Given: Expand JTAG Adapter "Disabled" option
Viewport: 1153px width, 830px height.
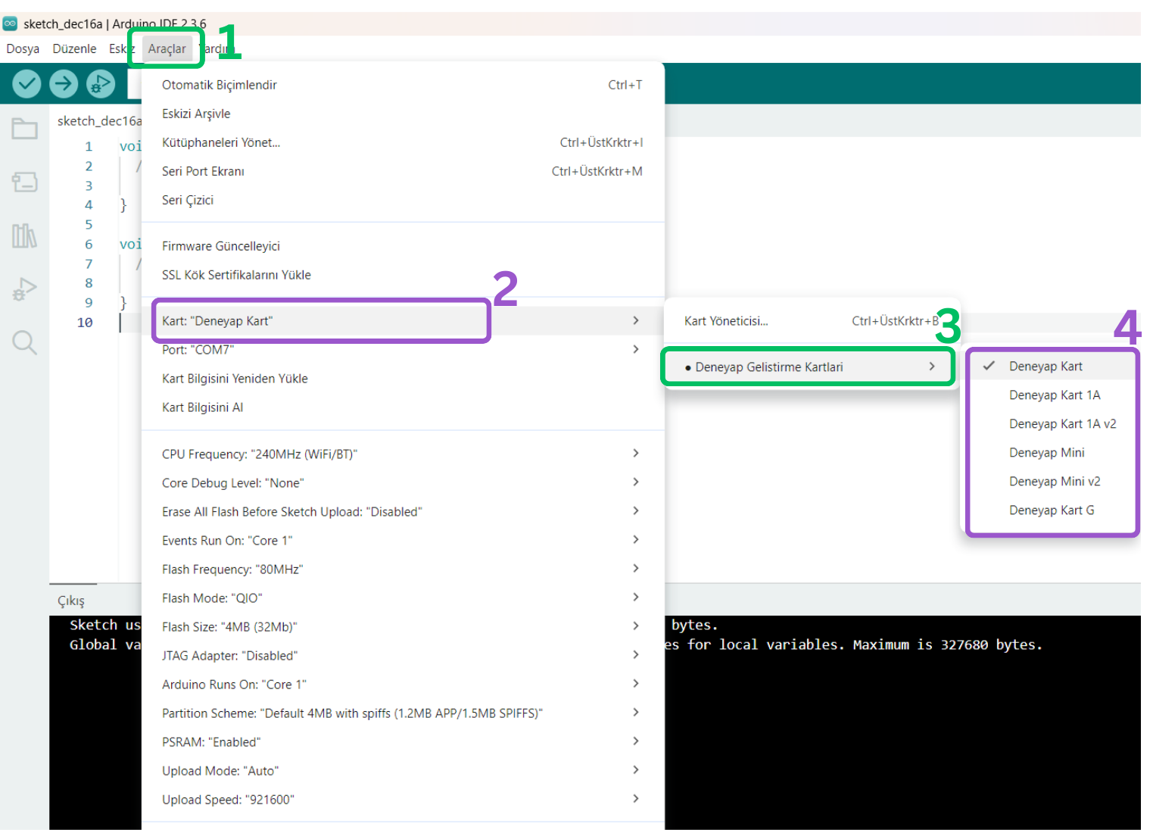Looking at the screenshot, I should 403,655.
